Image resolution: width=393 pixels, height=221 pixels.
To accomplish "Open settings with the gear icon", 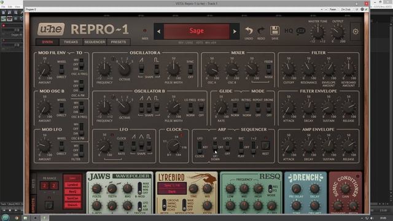I will tap(356, 31).
